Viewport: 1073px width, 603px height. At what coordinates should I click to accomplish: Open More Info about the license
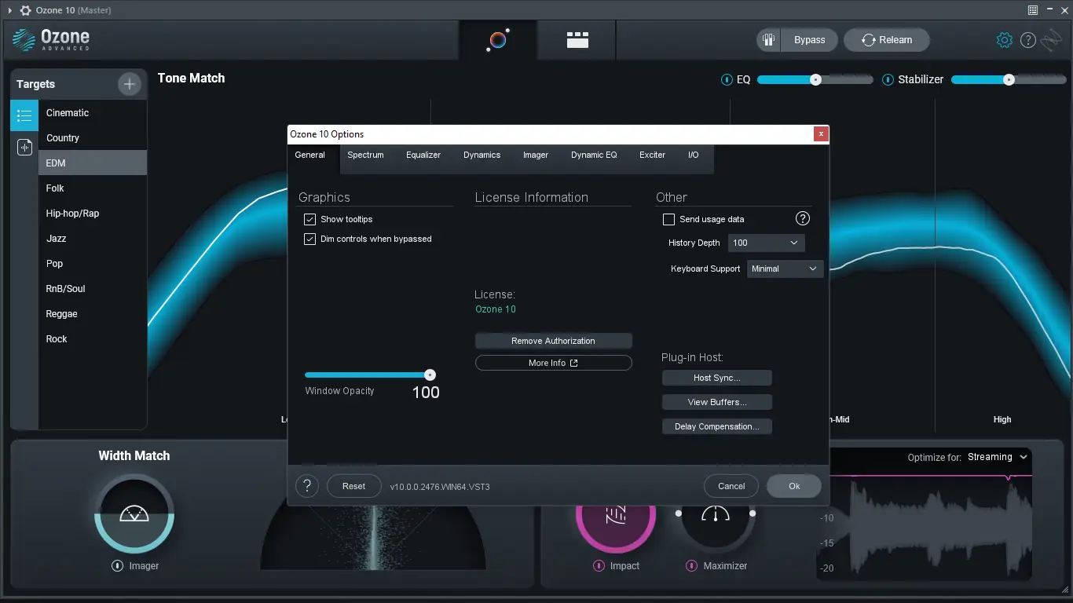(x=553, y=363)
